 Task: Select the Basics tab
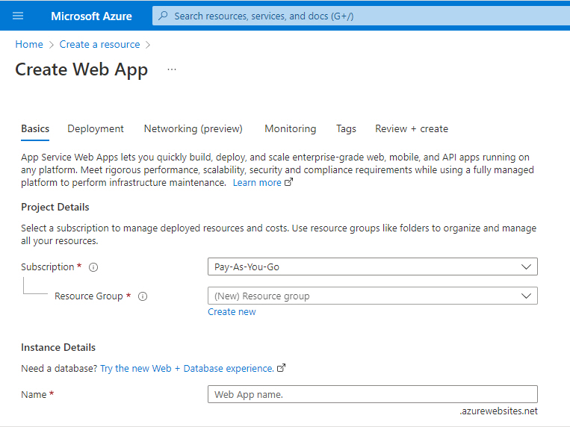click(x=35, y=128)
